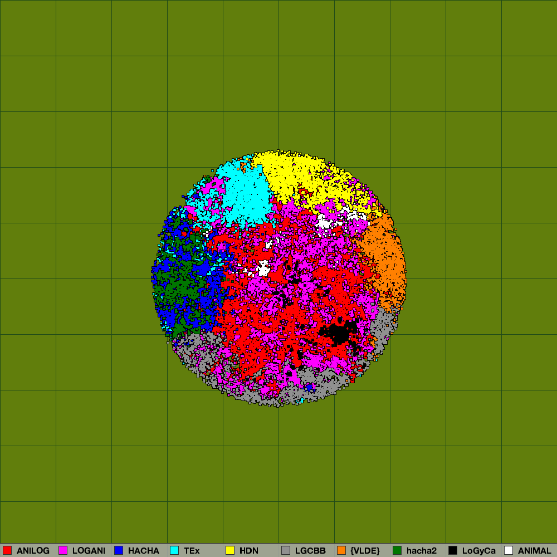Click the large black LoGyCa cluster on the map
This screenshot has width=557, height=557.
point(339,332)
